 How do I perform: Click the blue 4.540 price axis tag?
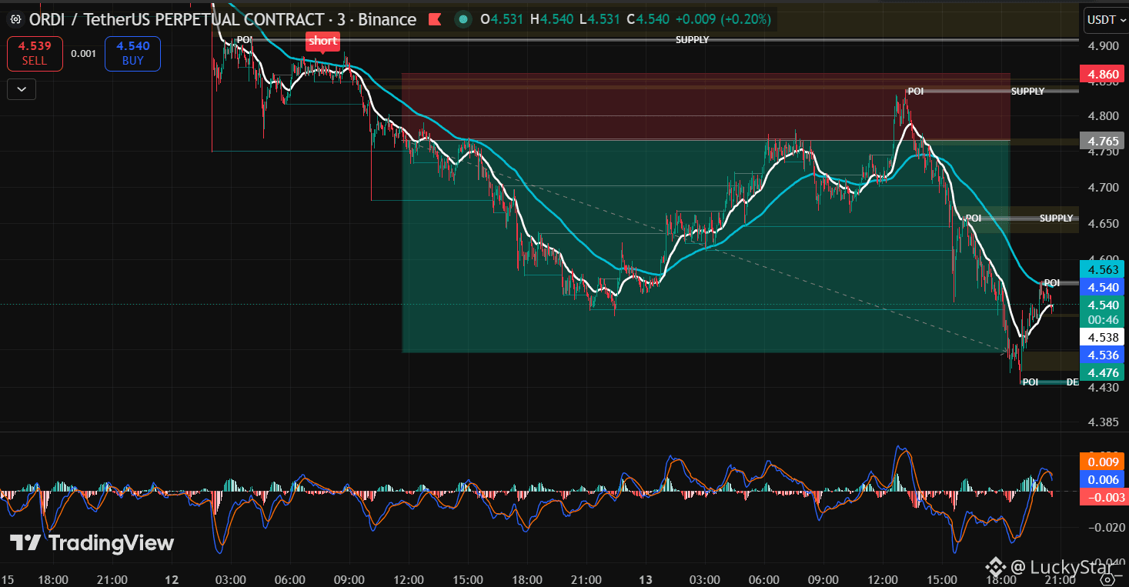pos(1102,287)
